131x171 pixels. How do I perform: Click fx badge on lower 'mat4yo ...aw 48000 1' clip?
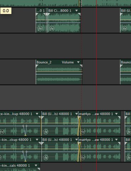pos(82,157)
